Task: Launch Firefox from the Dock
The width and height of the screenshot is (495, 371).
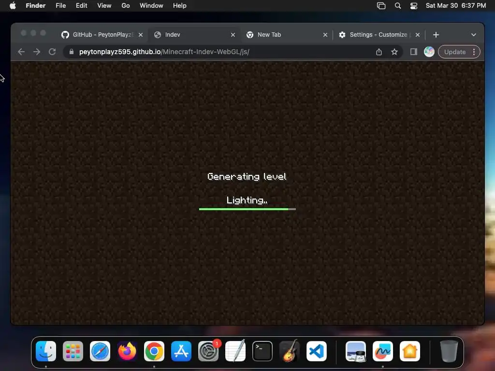Action: click(x=127, y=351)
